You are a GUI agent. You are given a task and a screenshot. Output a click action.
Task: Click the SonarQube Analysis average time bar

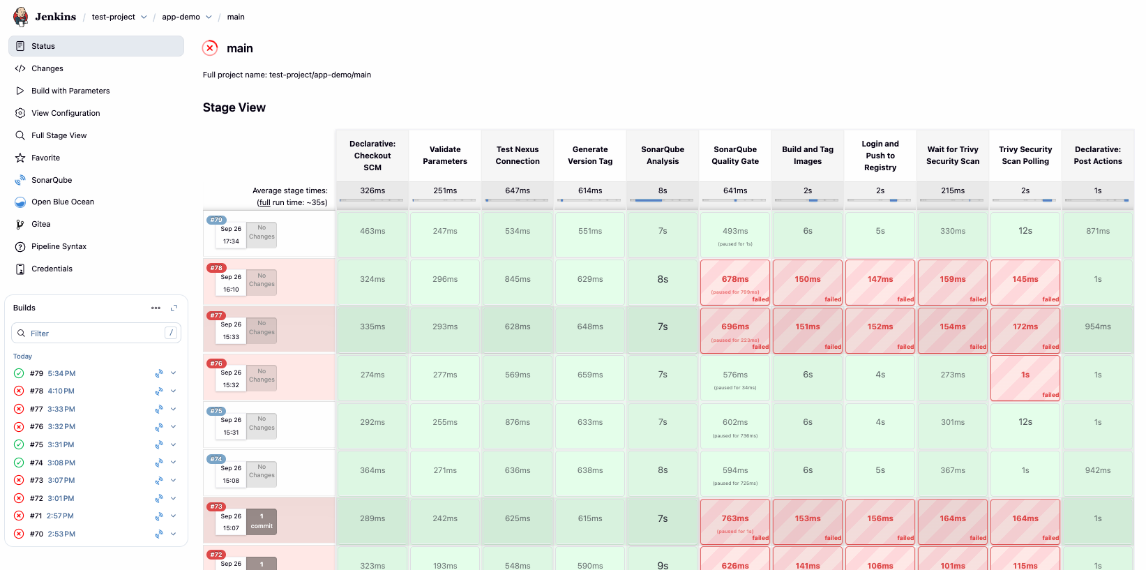663,200
